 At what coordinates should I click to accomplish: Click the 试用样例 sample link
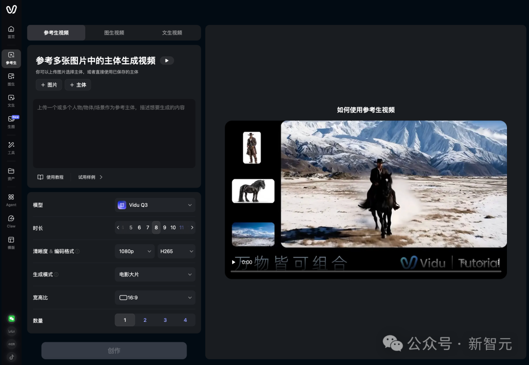(x=87, y=177)
